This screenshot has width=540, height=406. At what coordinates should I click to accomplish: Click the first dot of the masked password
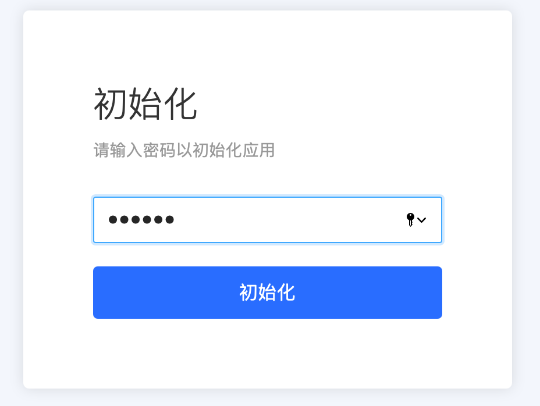(x=113, y=219)
